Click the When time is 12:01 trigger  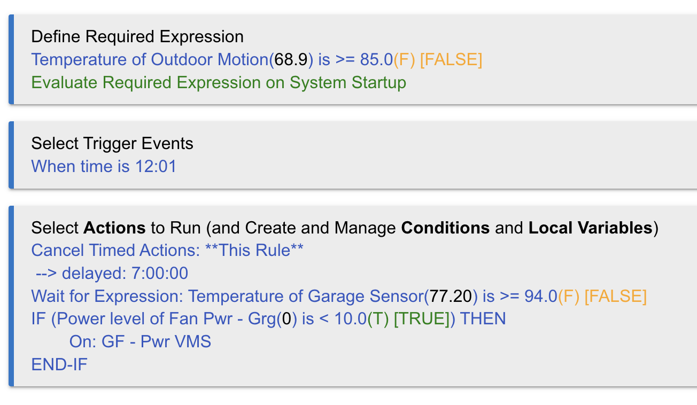tap(104, 166)
